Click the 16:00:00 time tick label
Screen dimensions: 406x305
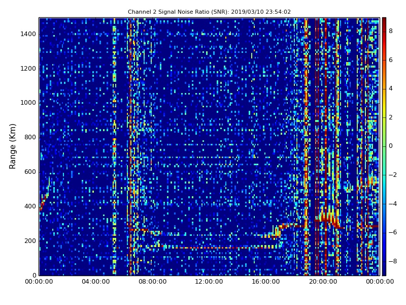point(266,282)
